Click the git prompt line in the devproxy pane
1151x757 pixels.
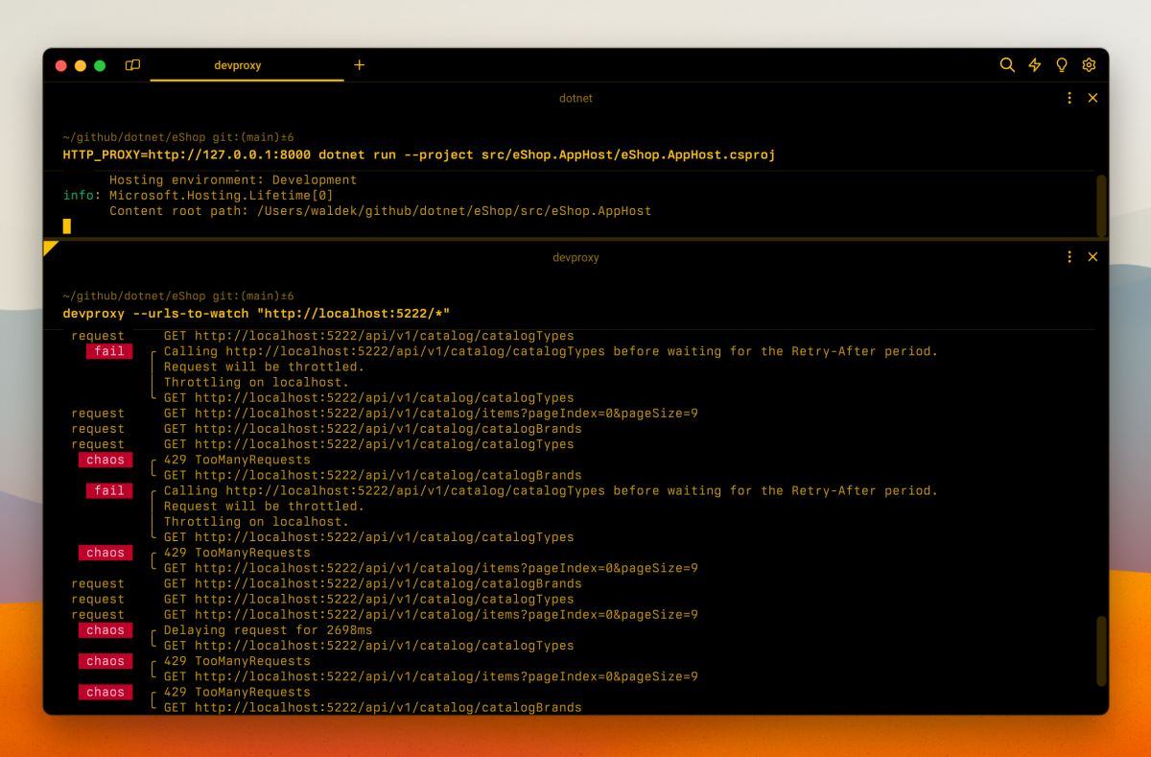(178, 296)
